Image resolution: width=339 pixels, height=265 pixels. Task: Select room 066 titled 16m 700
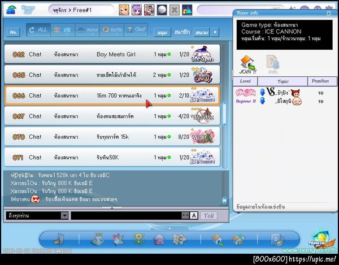coord(112,95)
